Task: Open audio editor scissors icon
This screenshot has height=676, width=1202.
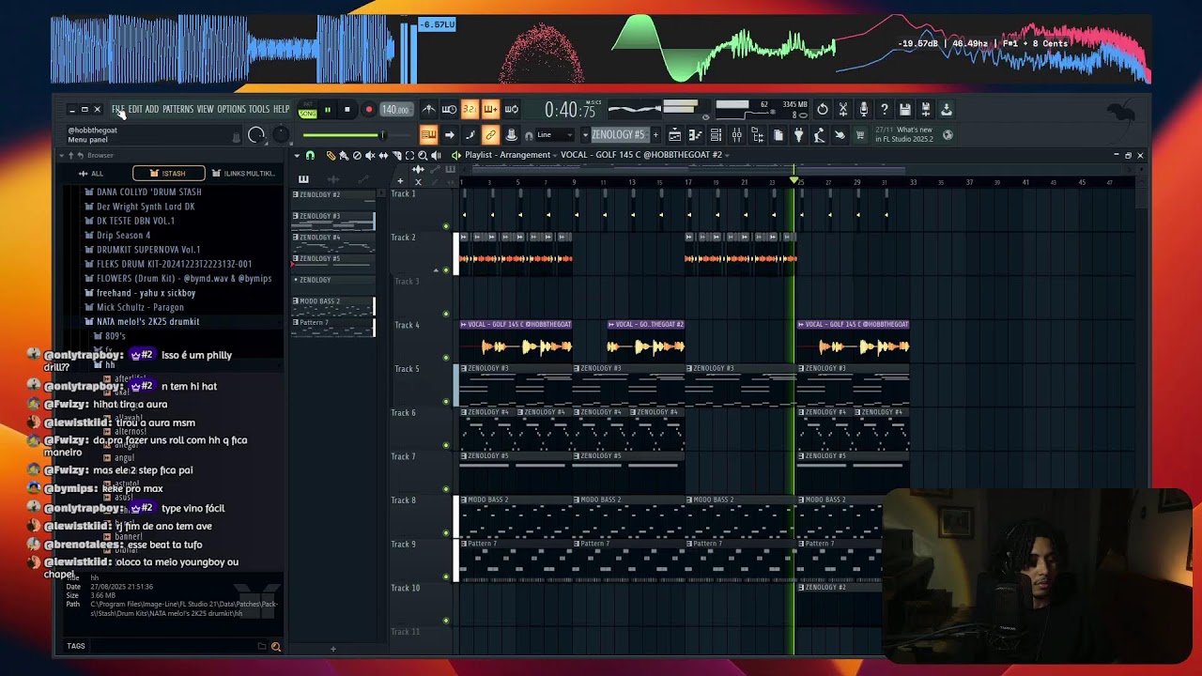Action: (843, 110)
